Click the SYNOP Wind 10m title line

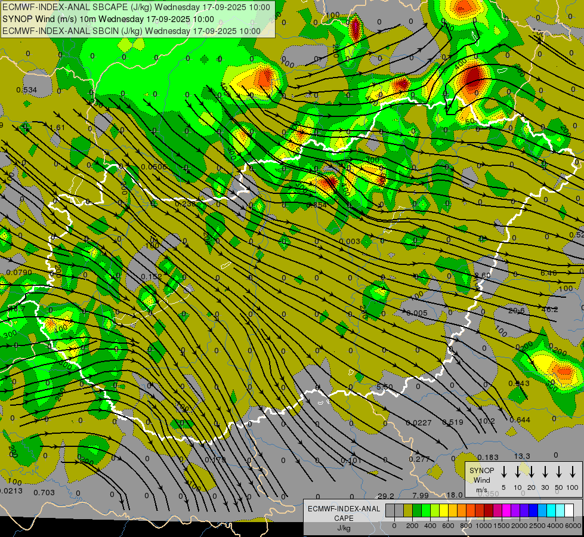[108, 19]
